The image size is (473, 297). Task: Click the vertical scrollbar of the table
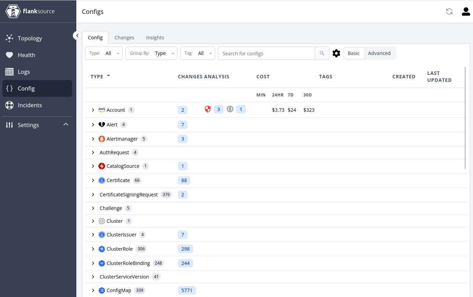click(x=465, y=118)
